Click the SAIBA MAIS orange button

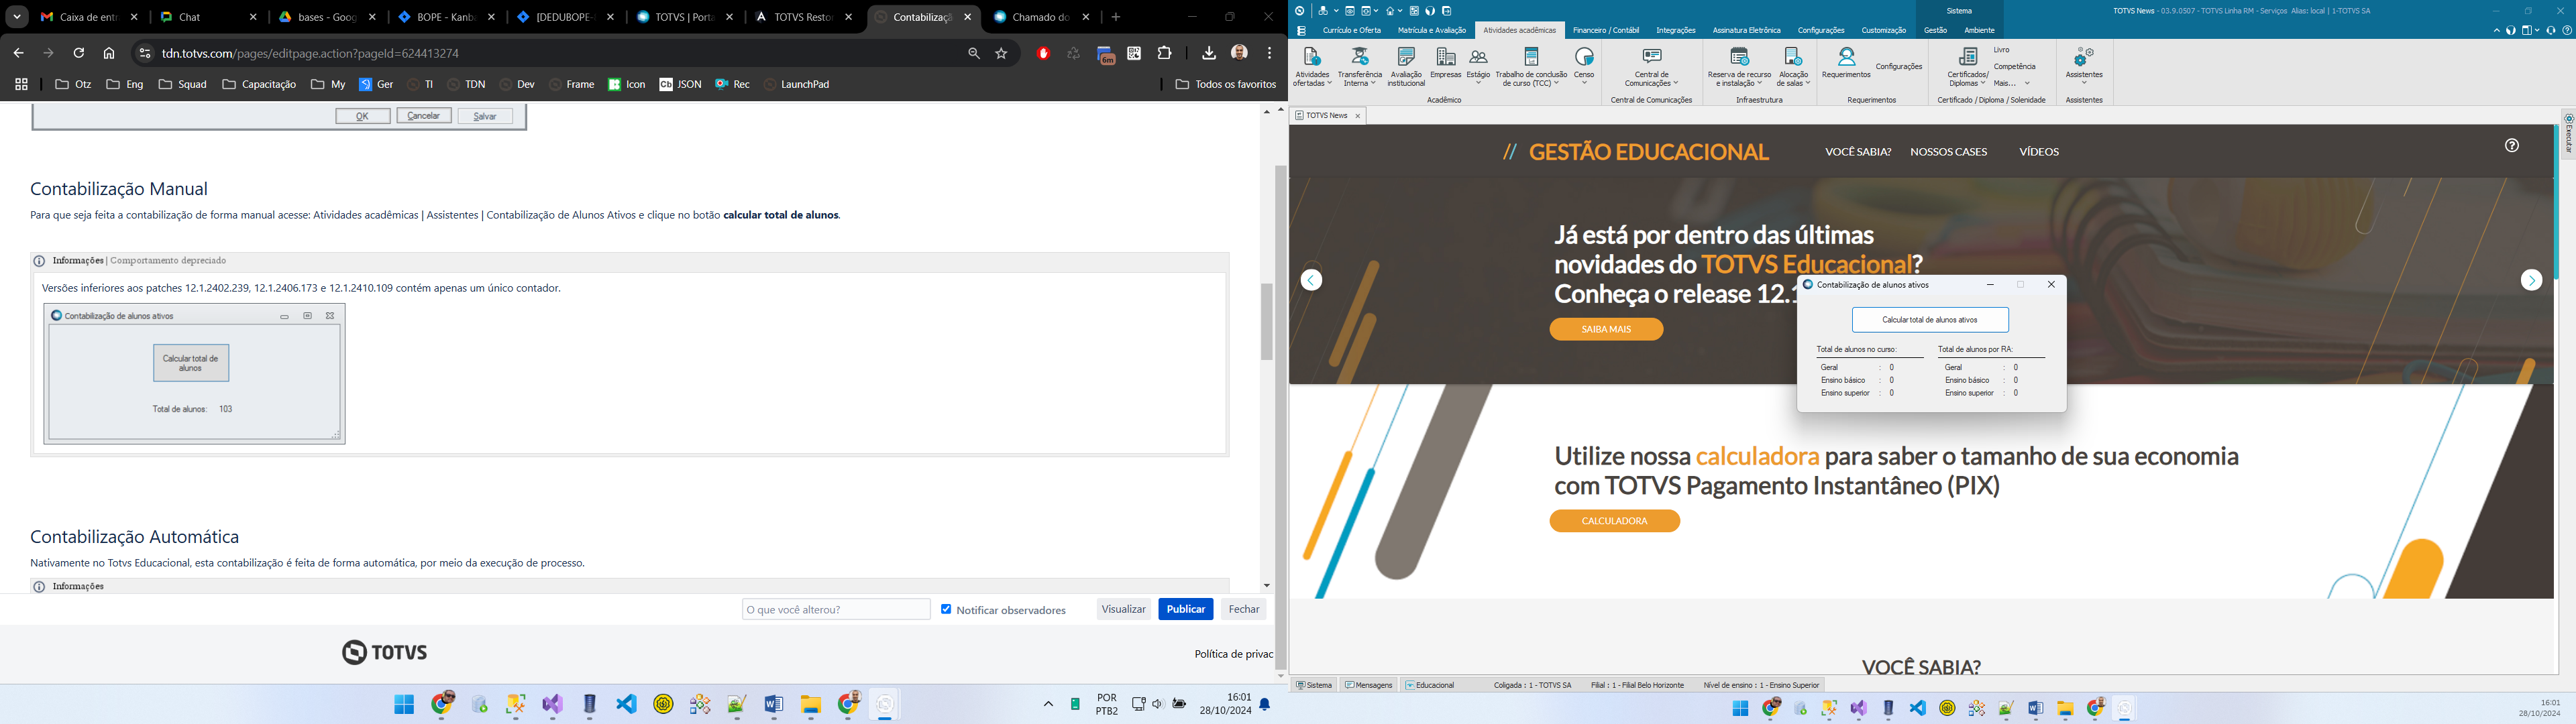pyautogui.click(x=1606, y=329)
